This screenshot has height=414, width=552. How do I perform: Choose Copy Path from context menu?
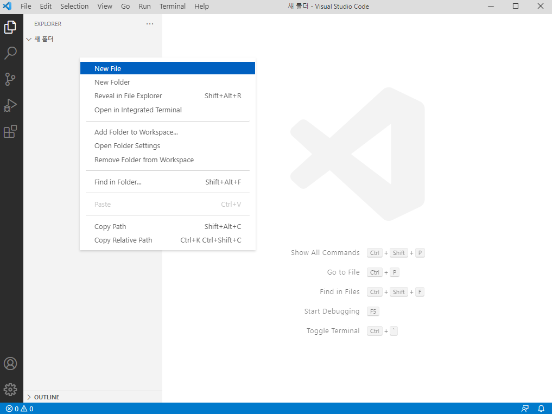168,226
